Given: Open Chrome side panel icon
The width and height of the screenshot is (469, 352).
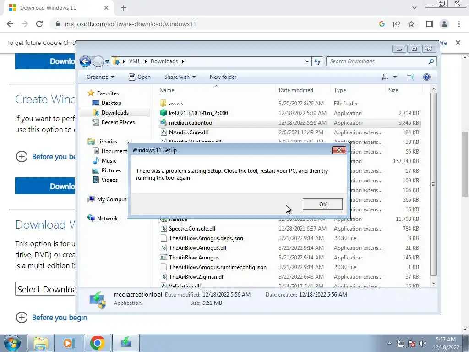Looking at the screenshot, I should (430, 24).
